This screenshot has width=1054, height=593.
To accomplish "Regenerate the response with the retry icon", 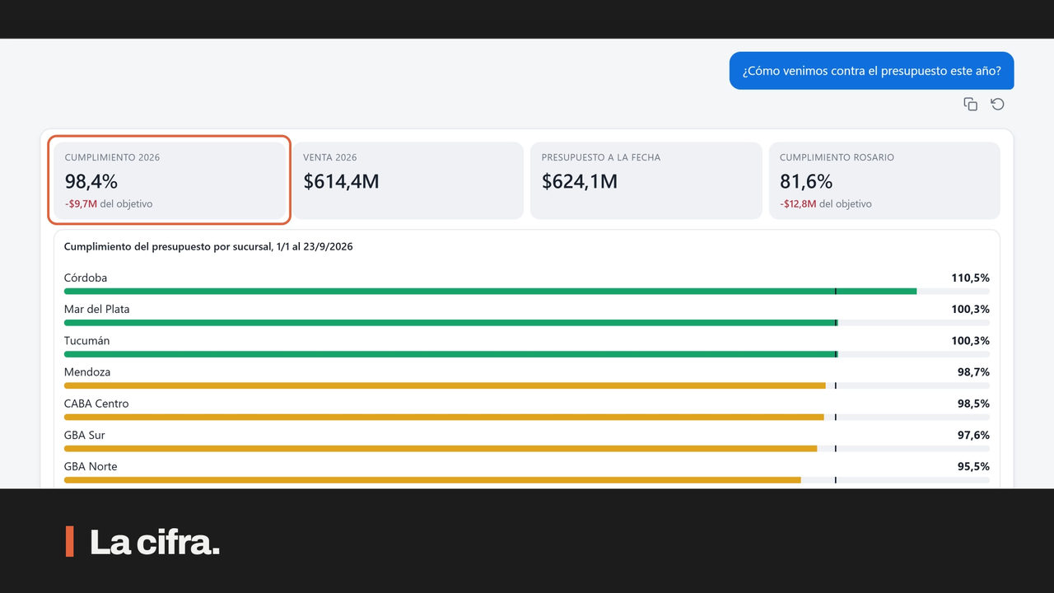I will tap(997, 104).
